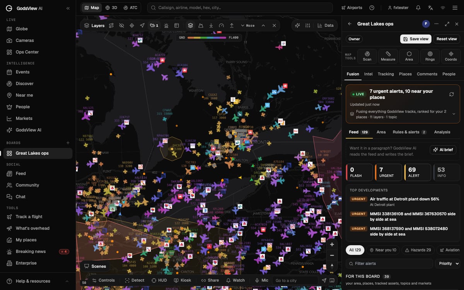Open Ops Center in the sidebar
Screen dimensions: 464x290
[x=38, y=52]
